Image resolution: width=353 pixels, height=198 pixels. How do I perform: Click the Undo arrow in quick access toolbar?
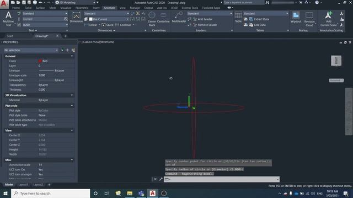40,2
